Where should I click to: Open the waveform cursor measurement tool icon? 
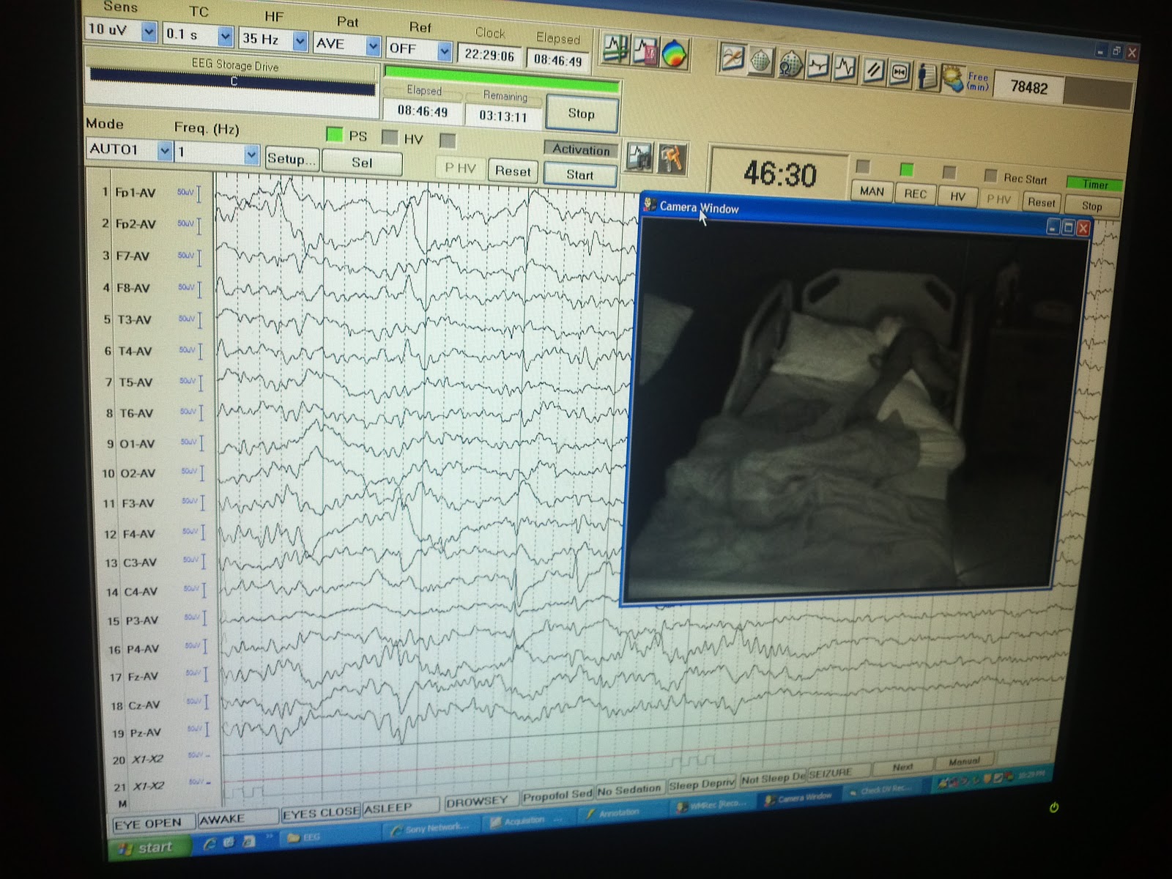(x=616, y=50)
